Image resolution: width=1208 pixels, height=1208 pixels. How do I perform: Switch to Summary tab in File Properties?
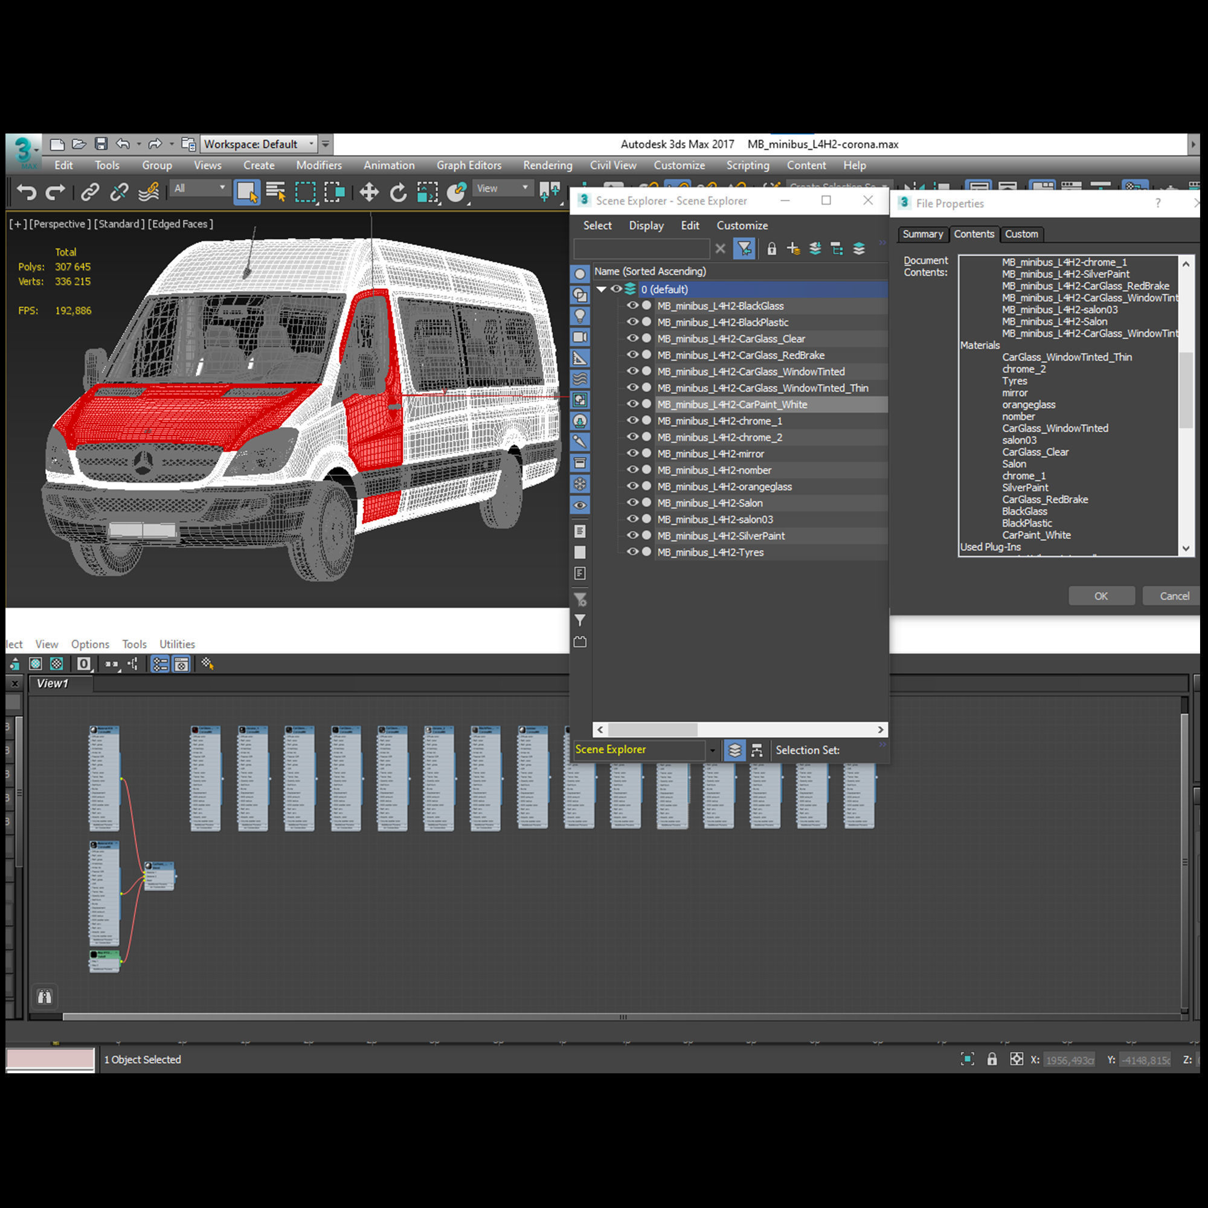[922, 234]
